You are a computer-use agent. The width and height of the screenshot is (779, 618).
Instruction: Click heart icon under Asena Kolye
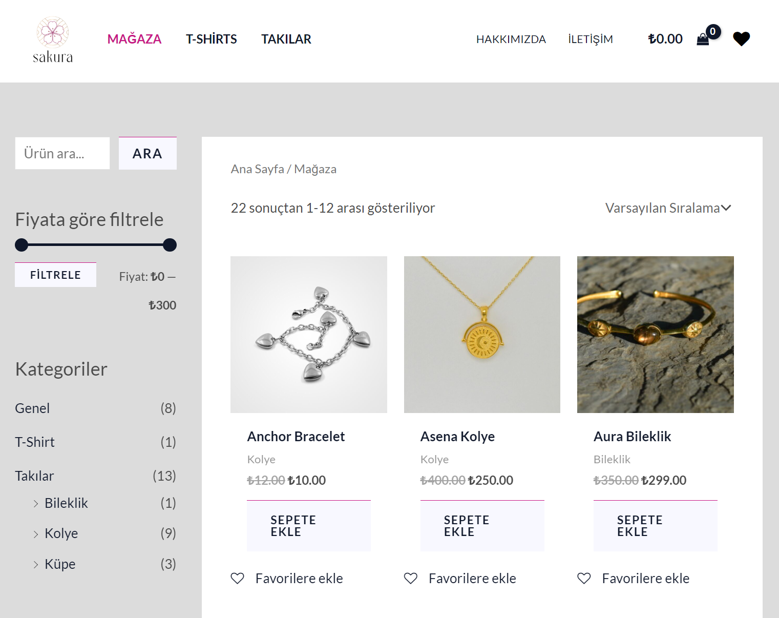point(411,579)
